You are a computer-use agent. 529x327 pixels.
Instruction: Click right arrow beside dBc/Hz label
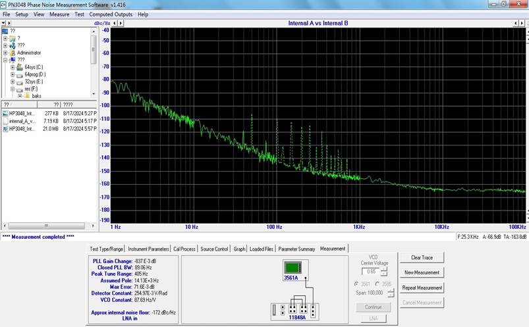coord(121,23)
